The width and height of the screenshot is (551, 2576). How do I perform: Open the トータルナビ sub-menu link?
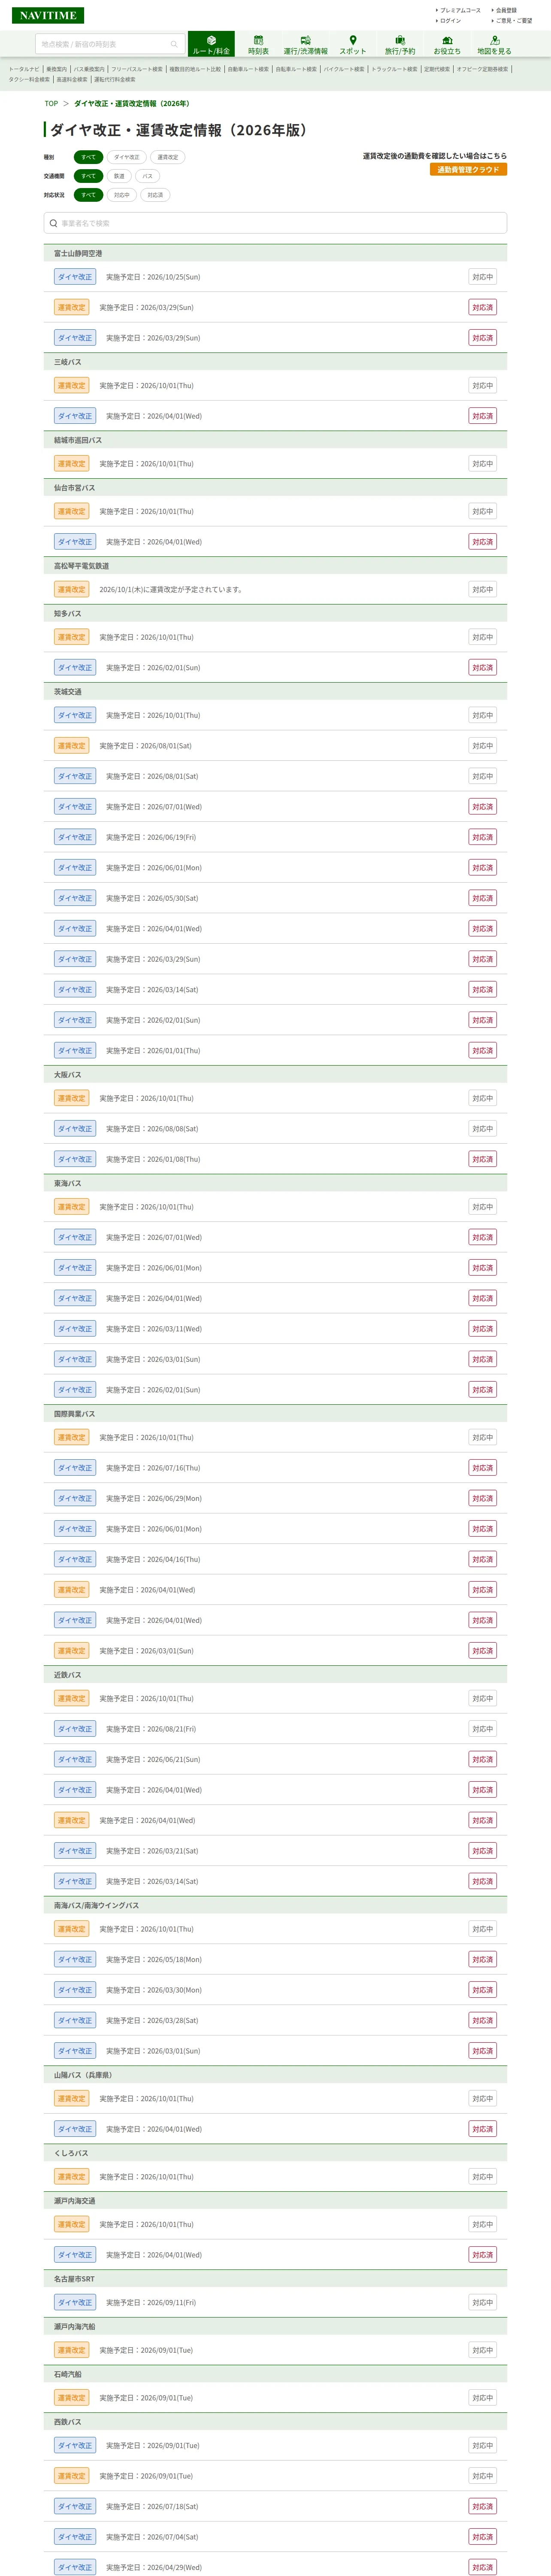[x=24, y=69]
